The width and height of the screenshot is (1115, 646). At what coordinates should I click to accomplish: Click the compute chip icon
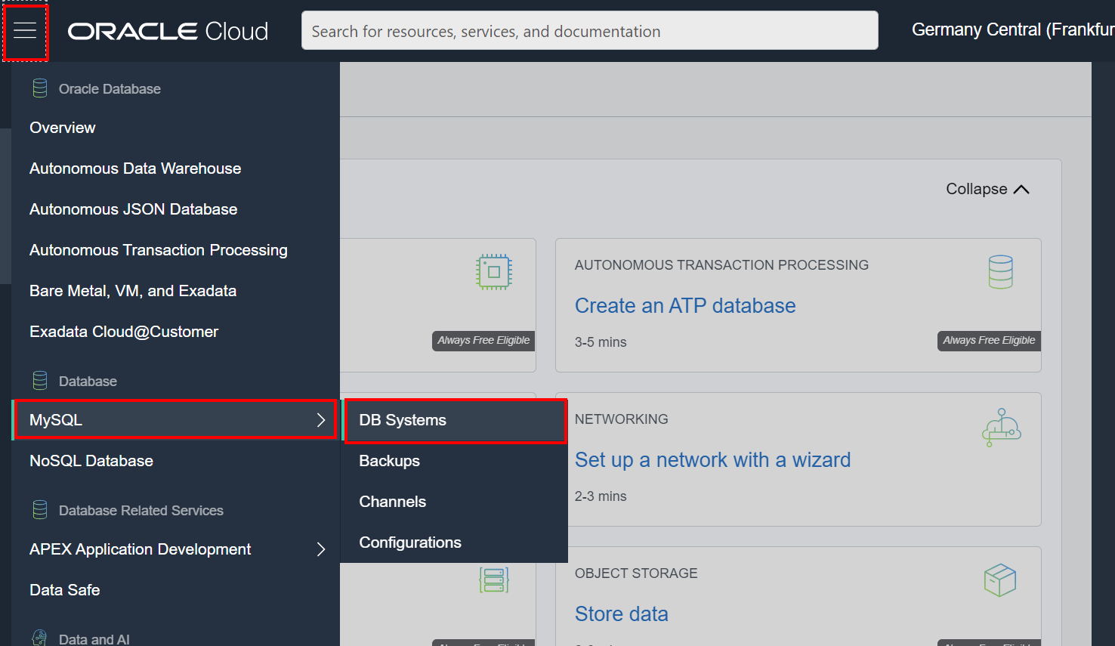click(x=493, y=271)
